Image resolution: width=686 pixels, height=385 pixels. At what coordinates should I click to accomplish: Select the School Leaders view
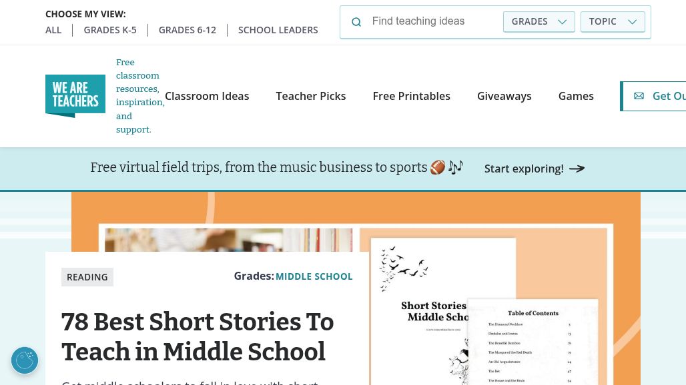[278, 30]
